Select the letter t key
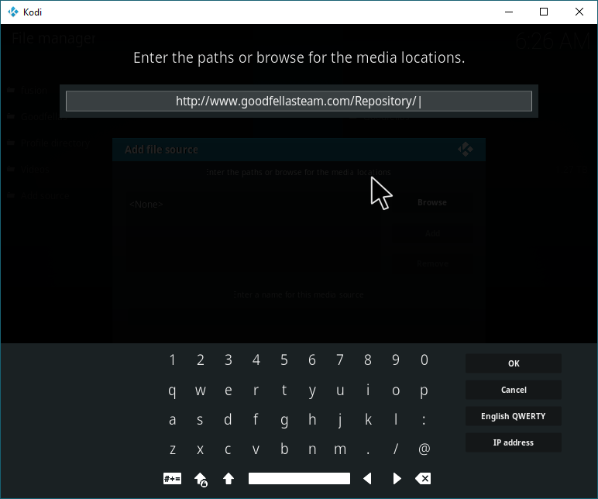The height and width of the screenshot is (499, 598). 284,391
